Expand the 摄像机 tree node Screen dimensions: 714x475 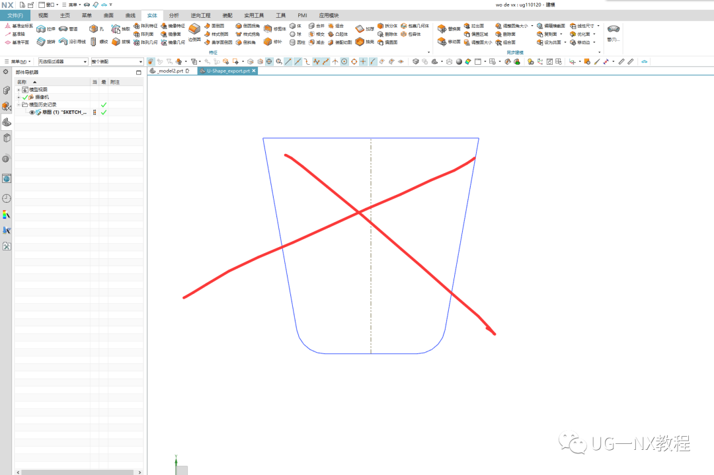click(x=19, y=97)
